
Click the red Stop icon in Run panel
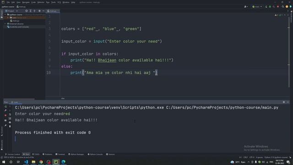[x=5, y=115]
